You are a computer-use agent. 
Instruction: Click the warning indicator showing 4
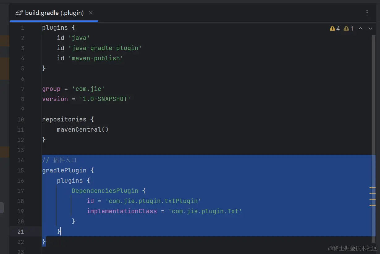coord(335,28)
